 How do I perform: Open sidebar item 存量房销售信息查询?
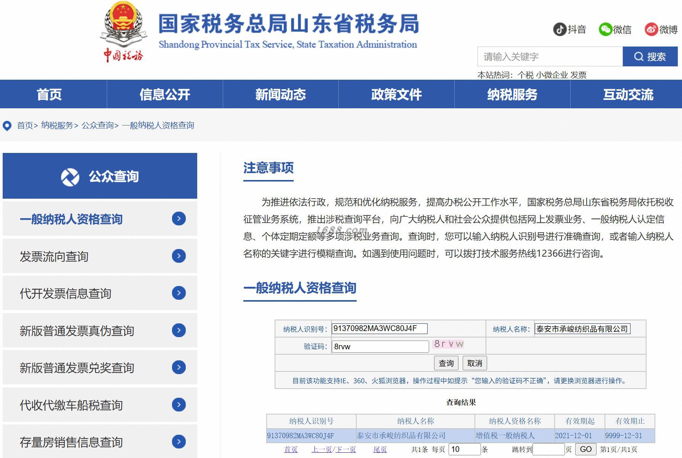pyautogui.click(x=100, y=442)
